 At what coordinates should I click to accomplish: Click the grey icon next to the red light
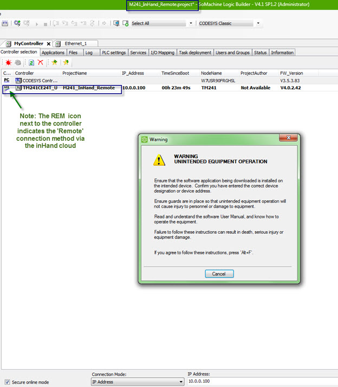[18, 63]
